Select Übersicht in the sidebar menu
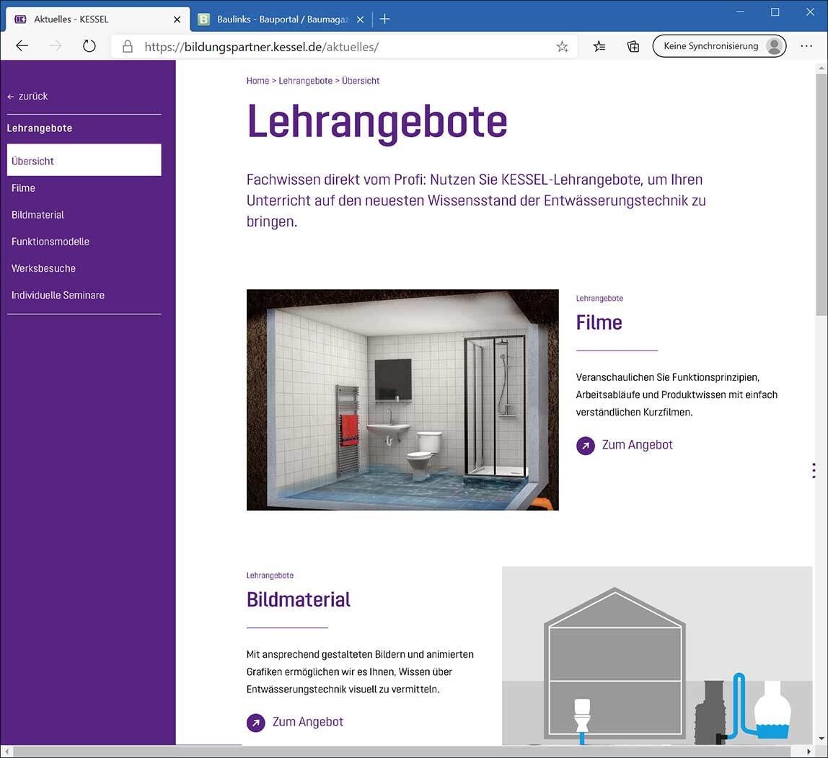Screen dimensions: 828x758 tap(84, 160)
